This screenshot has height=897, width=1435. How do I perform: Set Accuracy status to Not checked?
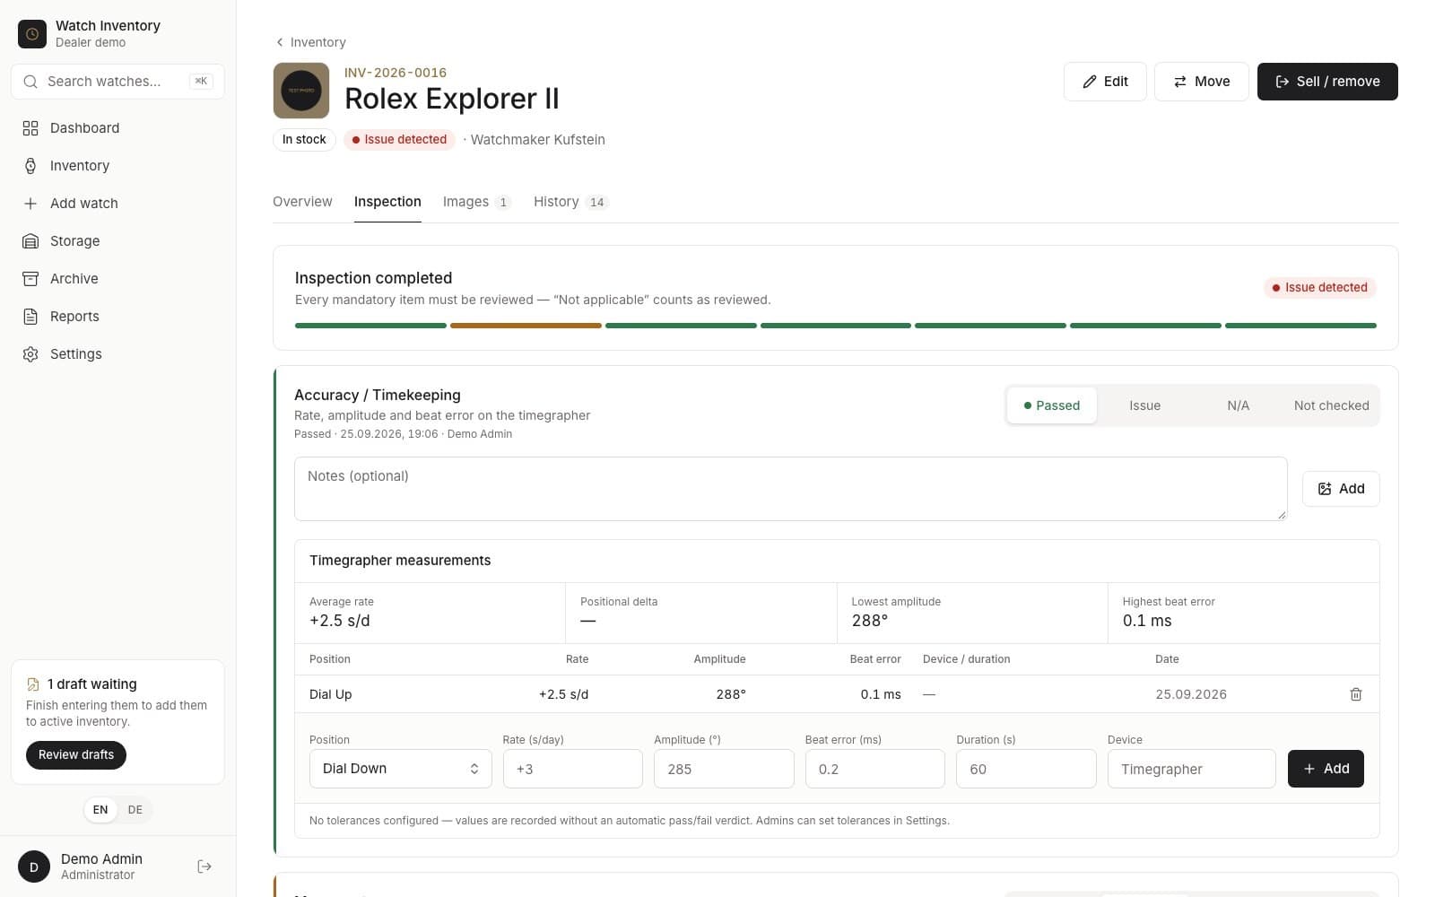[x=1331, y=405]
